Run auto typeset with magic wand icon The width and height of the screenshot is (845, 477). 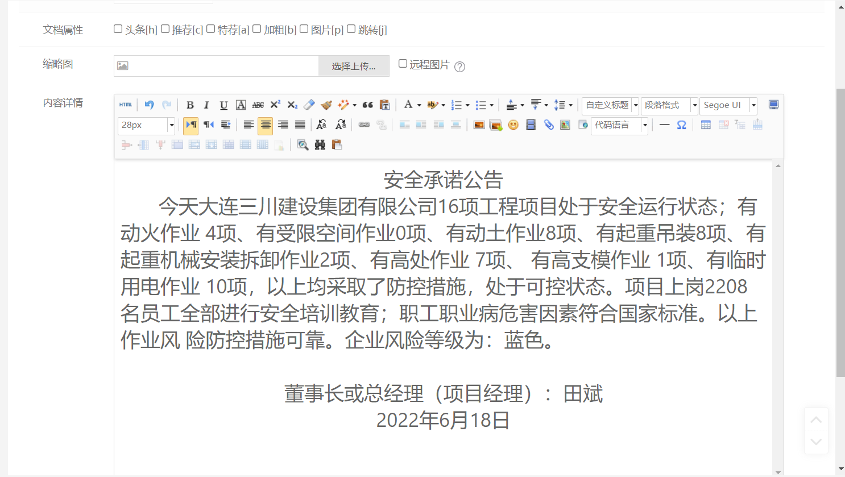click(343, 105)
